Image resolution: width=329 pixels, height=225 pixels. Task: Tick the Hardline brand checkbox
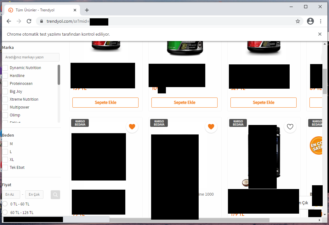(x=5, y=76)
